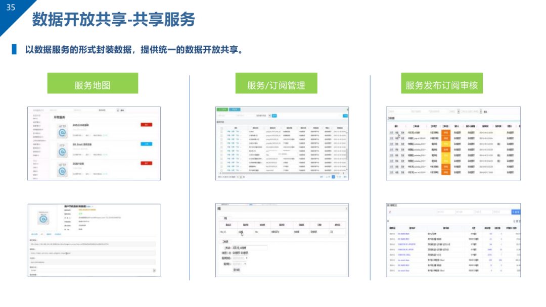
Task: Click the green 服务地图 label
Action: [93, 83]
